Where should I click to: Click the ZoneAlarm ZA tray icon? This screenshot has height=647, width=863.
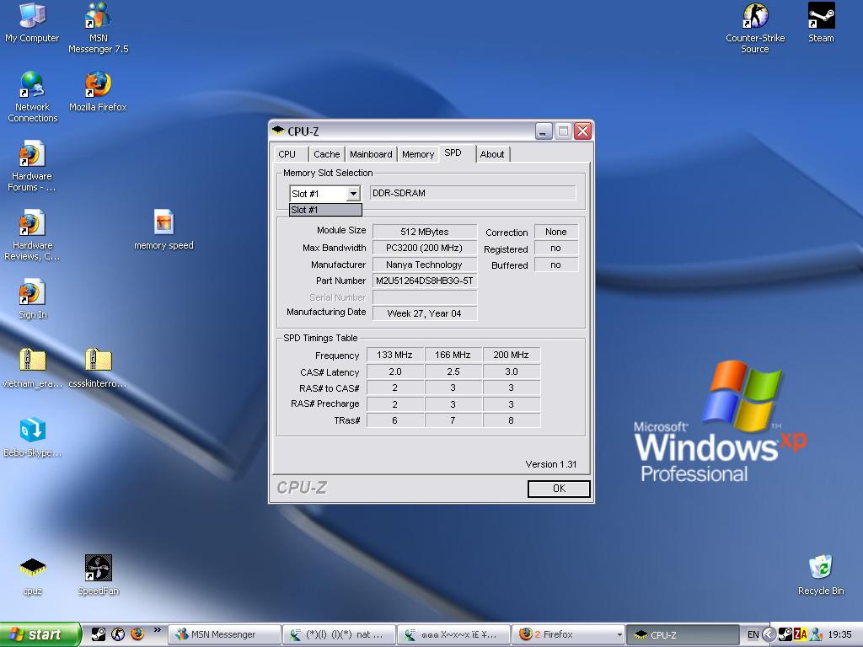tap(801, 634)
